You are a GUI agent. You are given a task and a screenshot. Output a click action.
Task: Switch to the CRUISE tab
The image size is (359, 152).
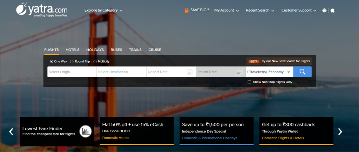click(155, 50)
